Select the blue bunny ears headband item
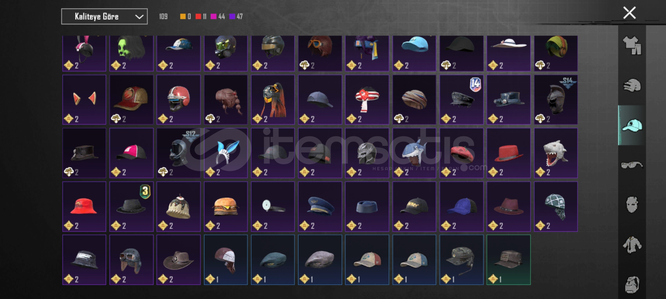Viewport: 666px width, 299px height. pyautogui.click(x=226, y=153)
